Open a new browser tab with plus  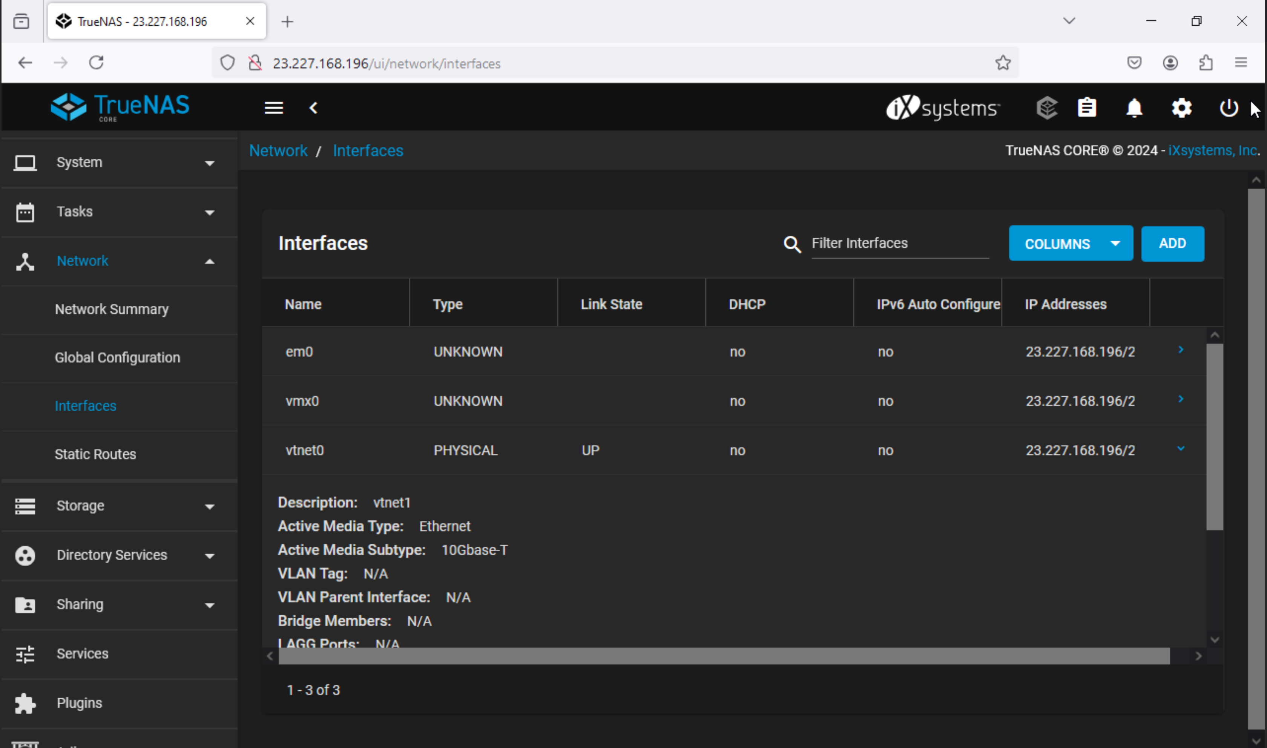[287, 21]
